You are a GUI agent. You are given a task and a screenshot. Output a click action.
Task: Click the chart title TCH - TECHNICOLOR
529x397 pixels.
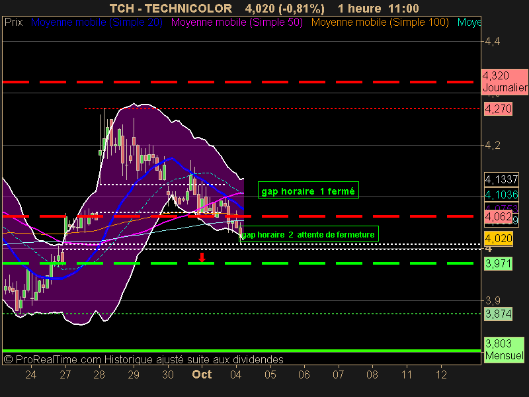[171, 9]
